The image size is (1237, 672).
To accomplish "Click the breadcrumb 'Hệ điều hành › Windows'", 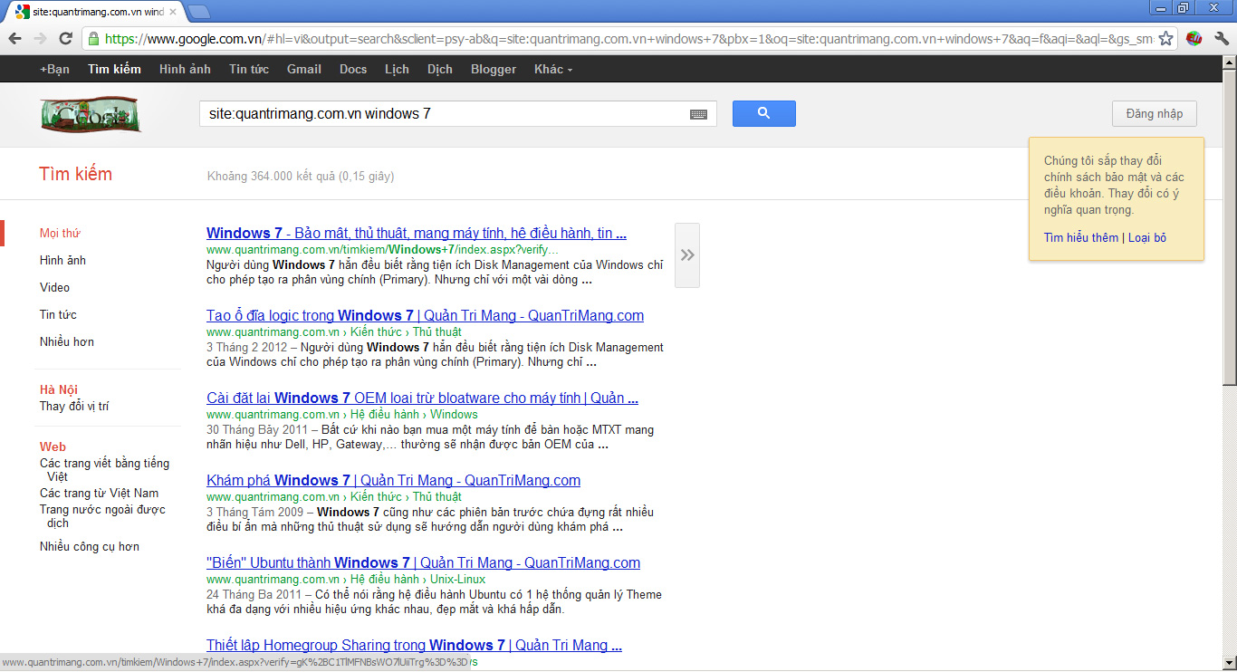I will [x=414, y=414].
